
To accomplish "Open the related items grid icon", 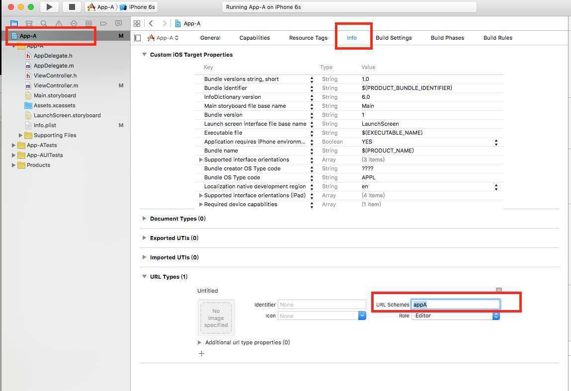I will click(x=137, y=23).
